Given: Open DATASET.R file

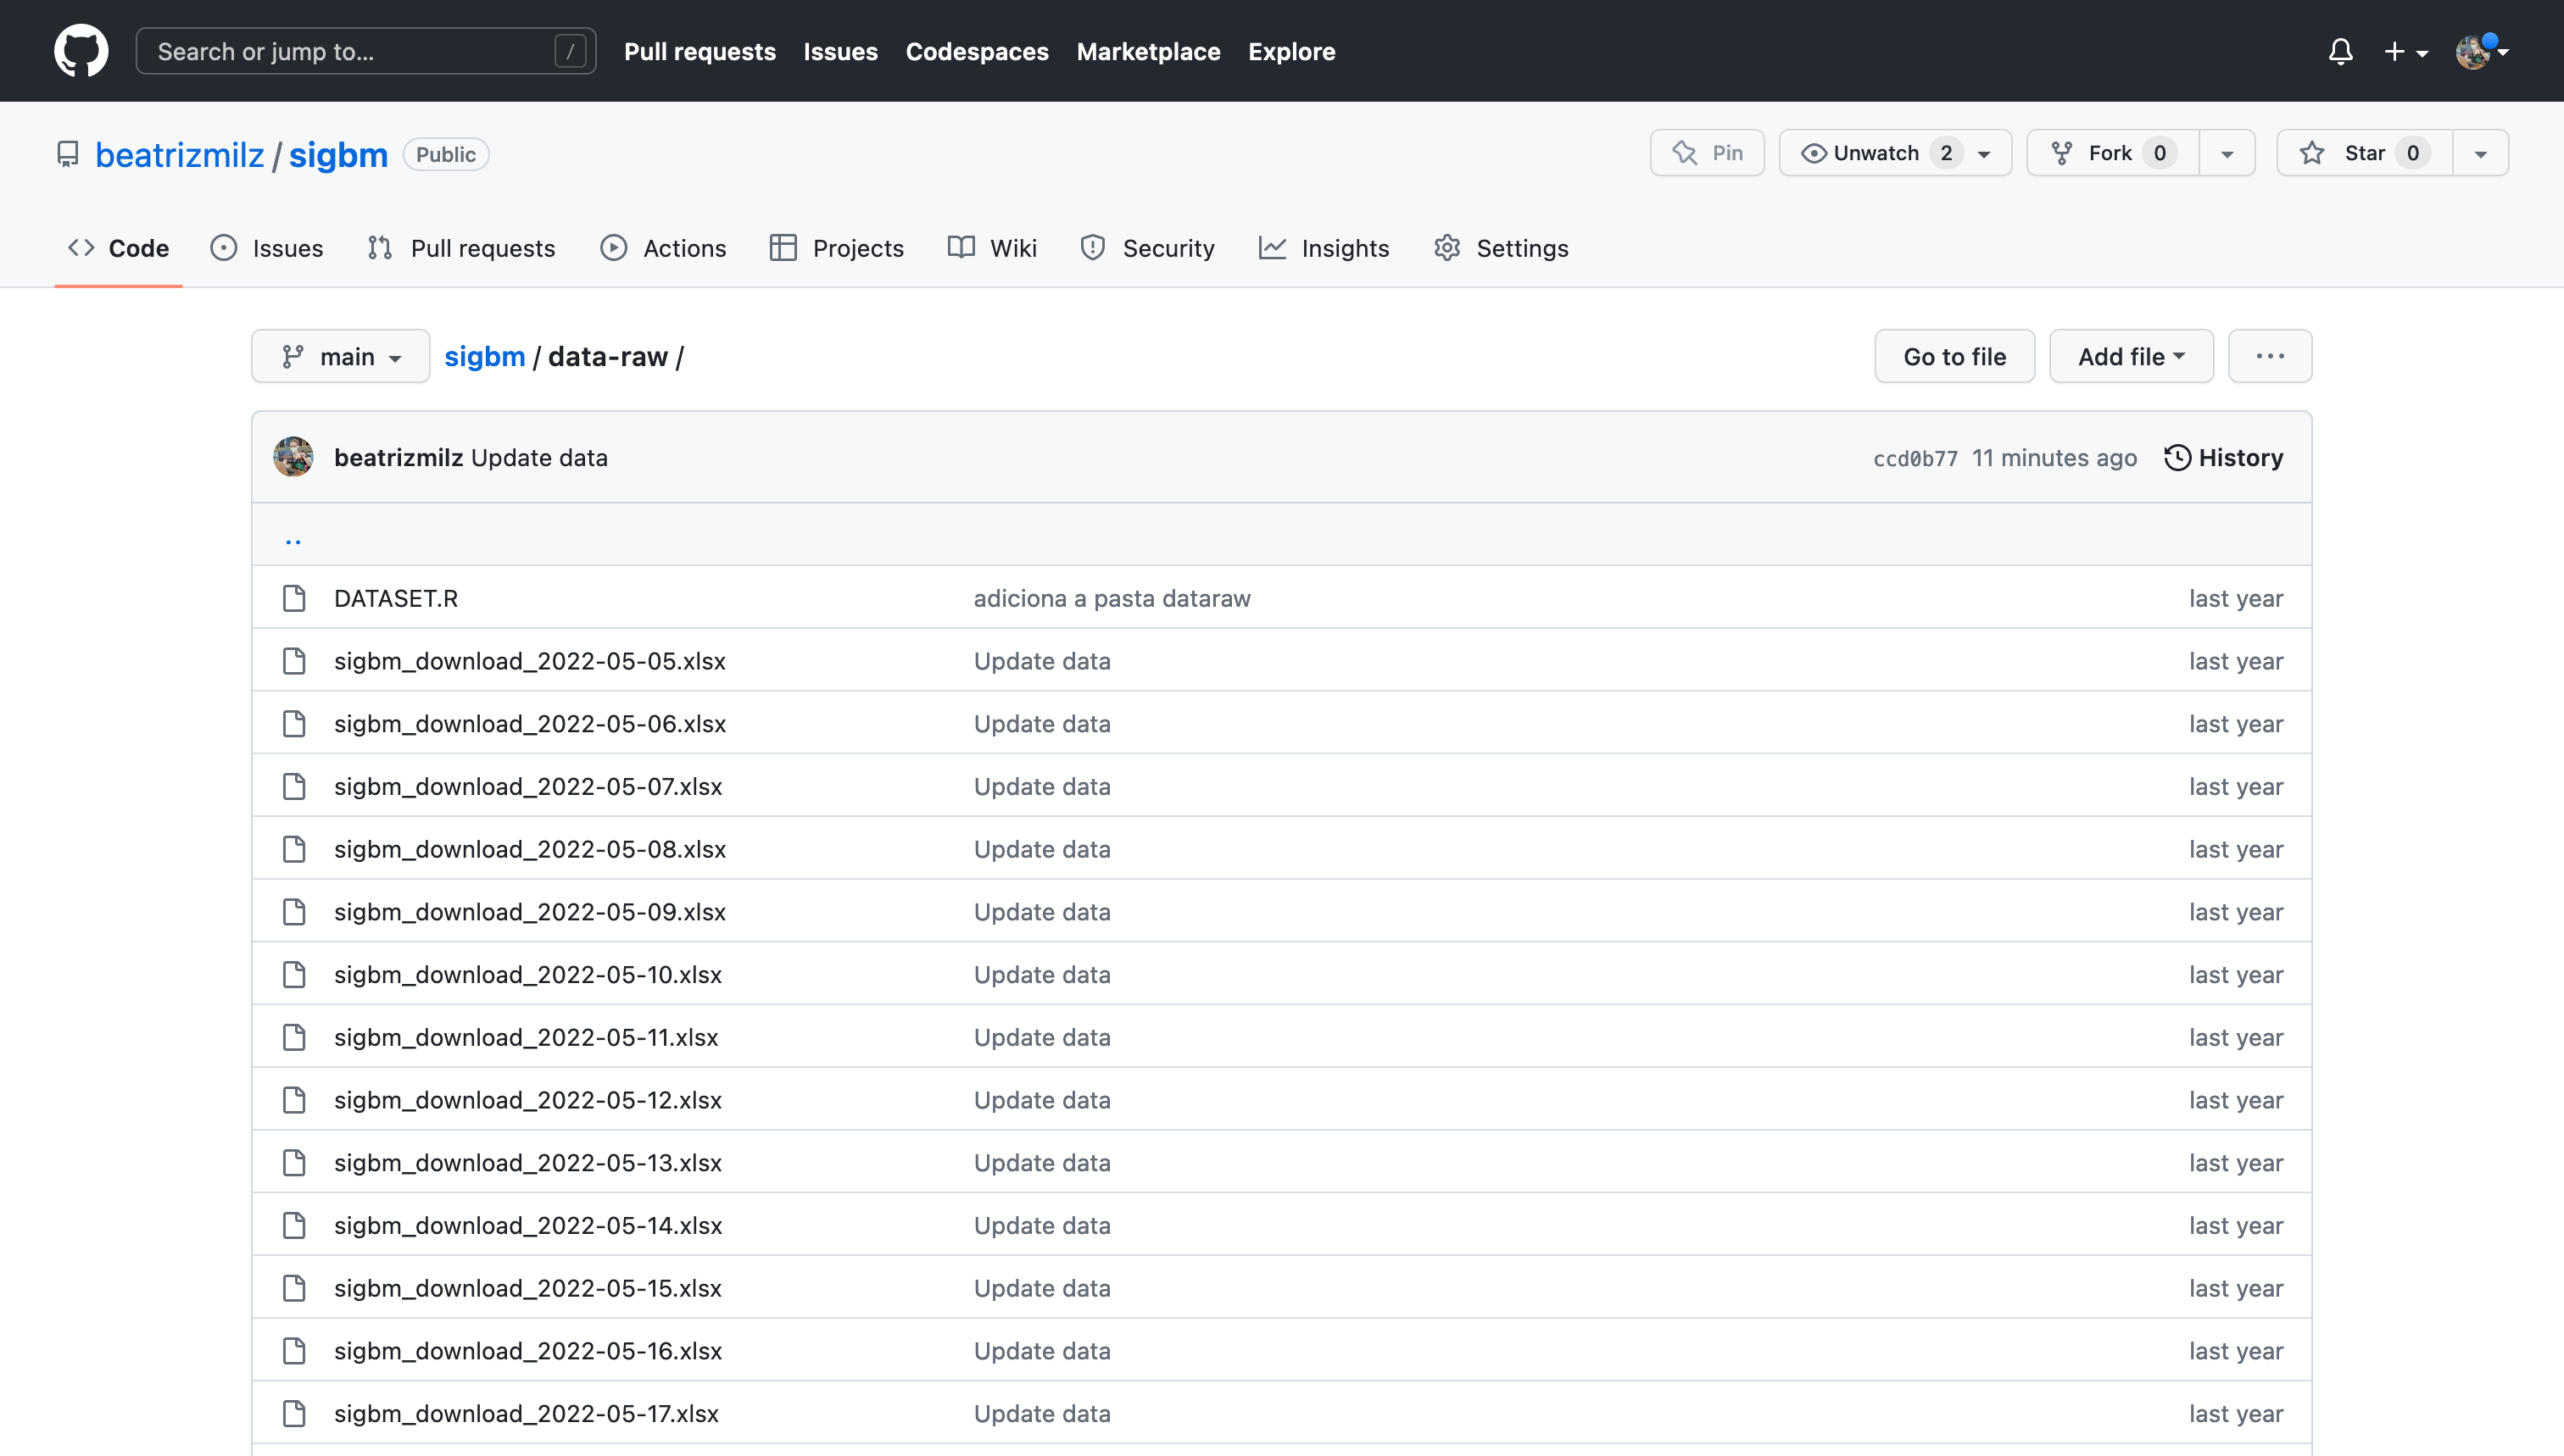Looking at the screenshot, I should click(395, 598).
